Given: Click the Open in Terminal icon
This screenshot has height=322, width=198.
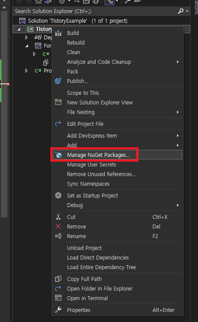Looking at the screenshot, I should 58,298.
